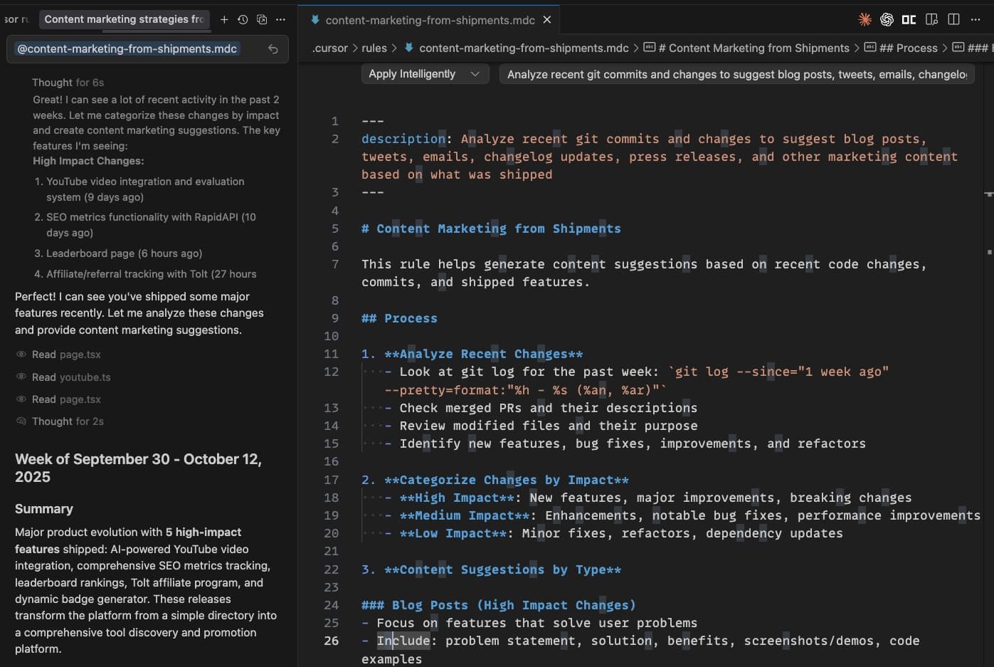Split the editor using the split icon
The image size is (994, 667).
(953, 19)
